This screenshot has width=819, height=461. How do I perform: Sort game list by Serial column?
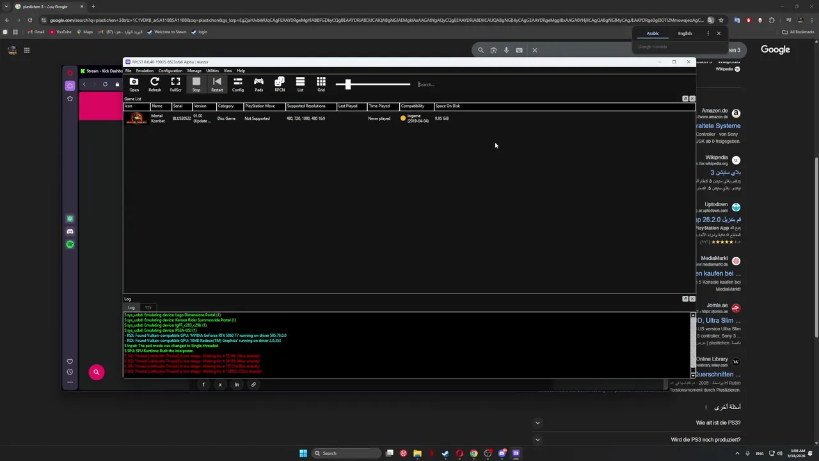click(x=182, y=106)
